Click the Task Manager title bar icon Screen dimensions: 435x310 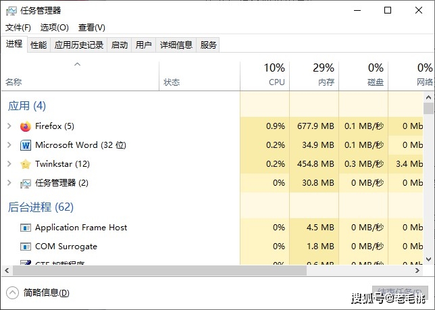tap(11, 11)
